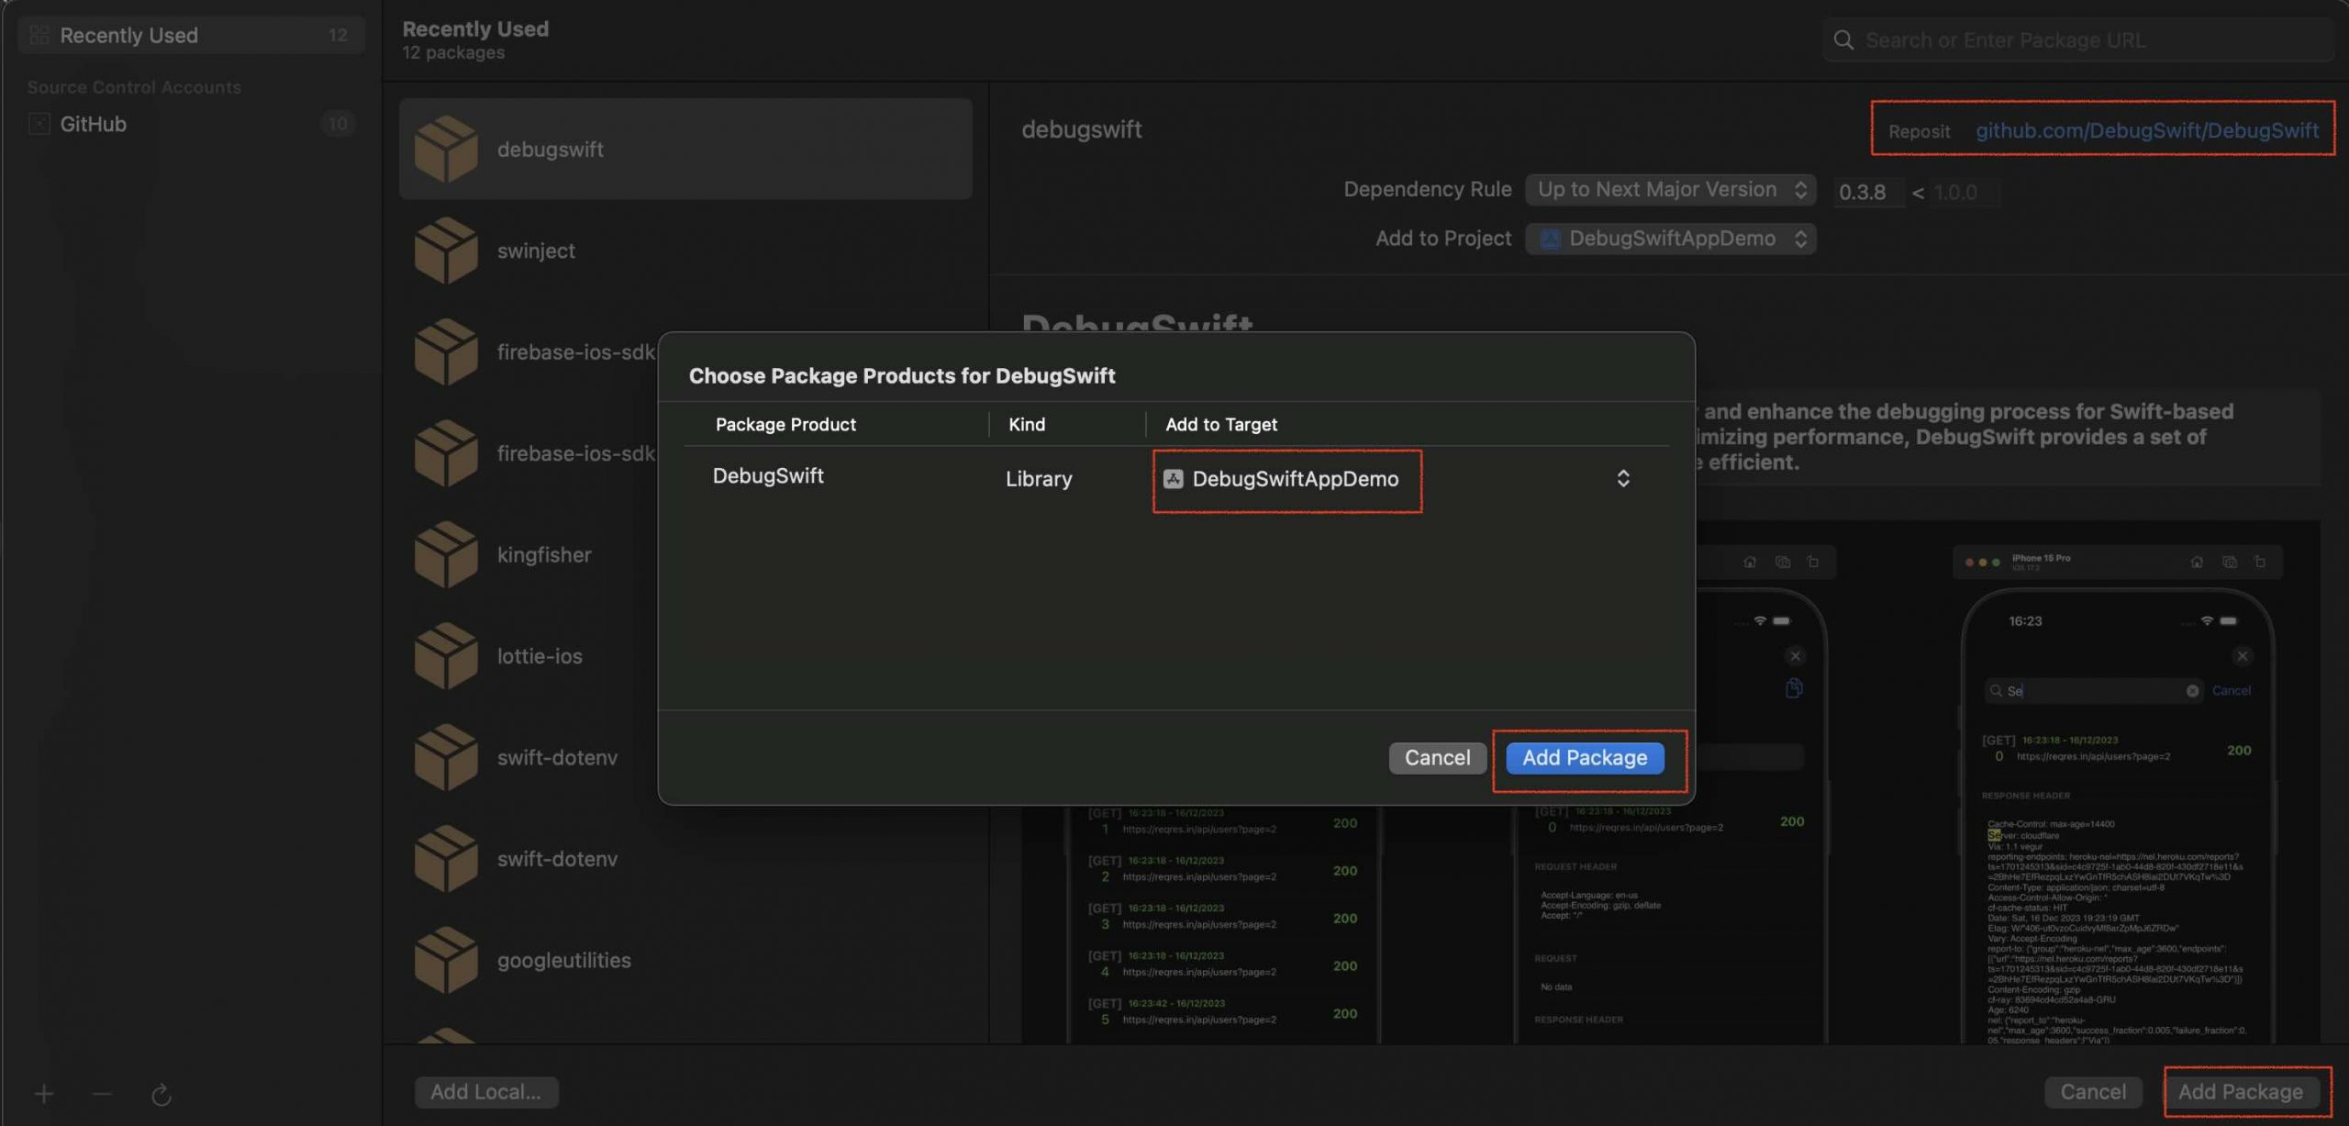Click Cancel in the package products dialog
The image size is (2349, 1126).
point(1437,758)
